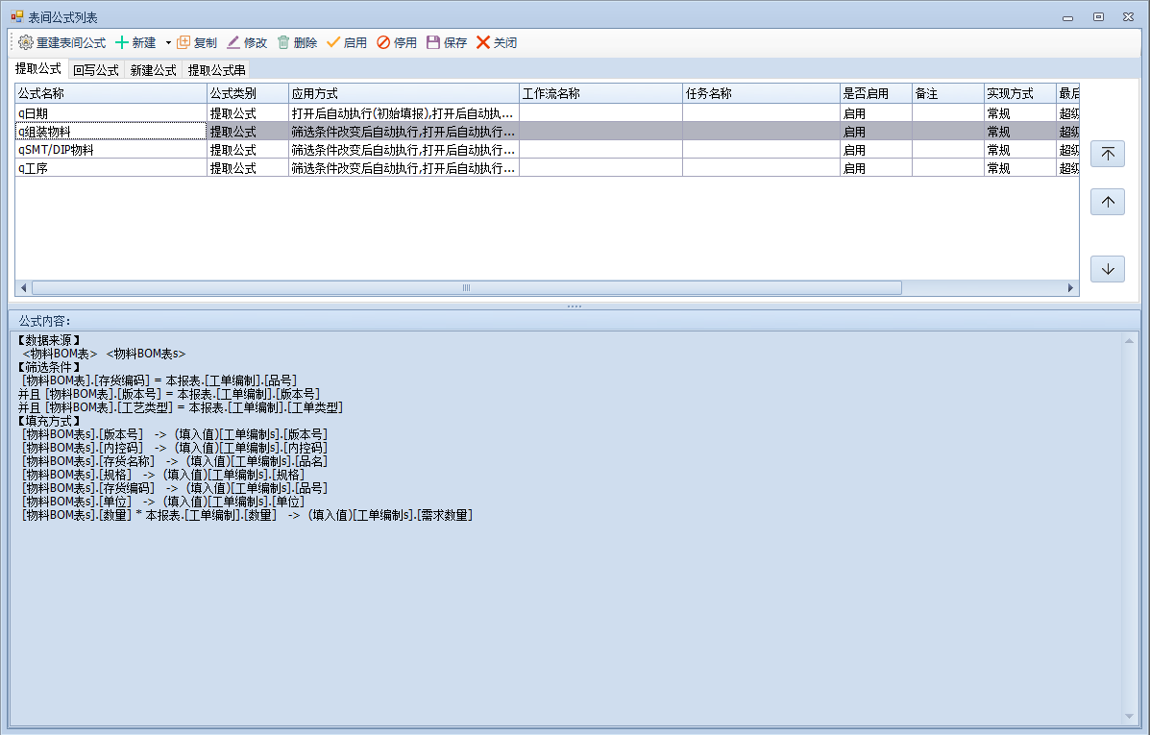
Task: Sort by the 是否启用 column header
Action: [874, 93]
